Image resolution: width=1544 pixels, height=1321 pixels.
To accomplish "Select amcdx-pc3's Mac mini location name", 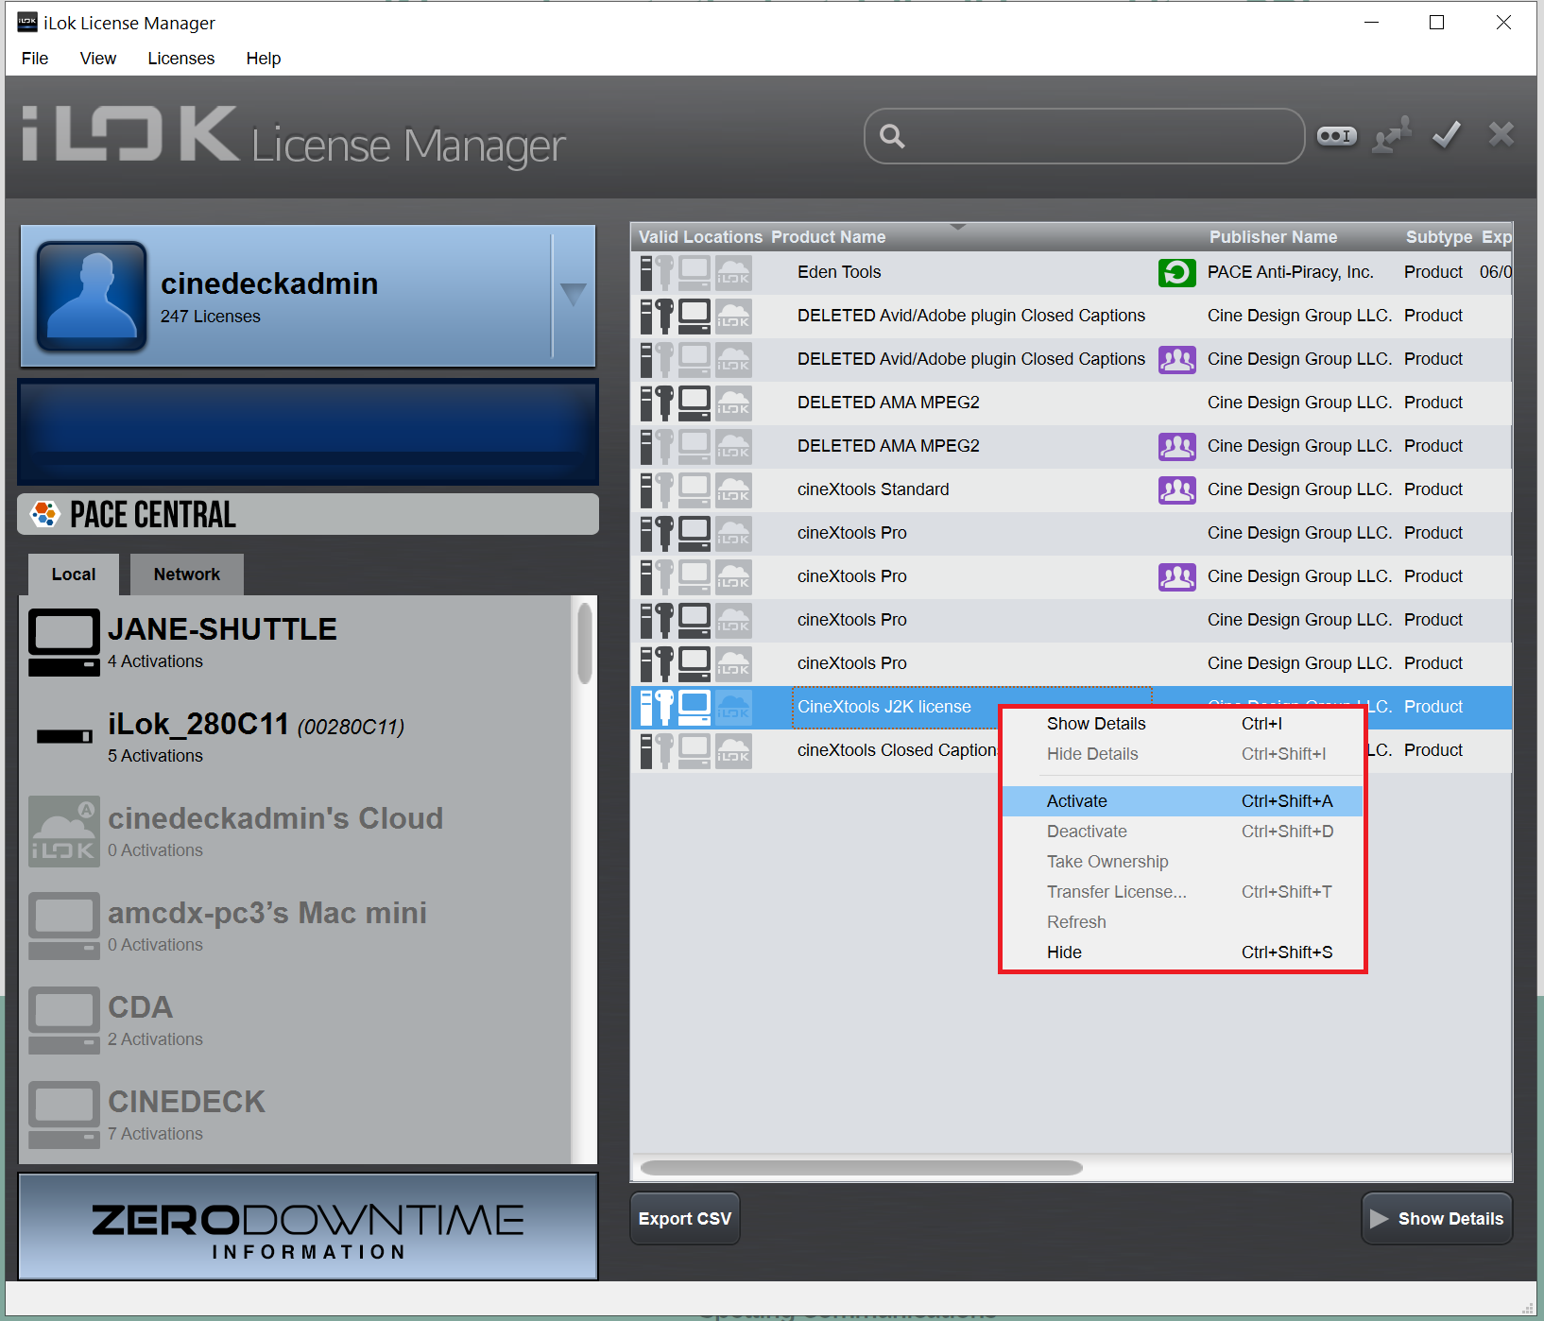I will click(x=267, y=913).
